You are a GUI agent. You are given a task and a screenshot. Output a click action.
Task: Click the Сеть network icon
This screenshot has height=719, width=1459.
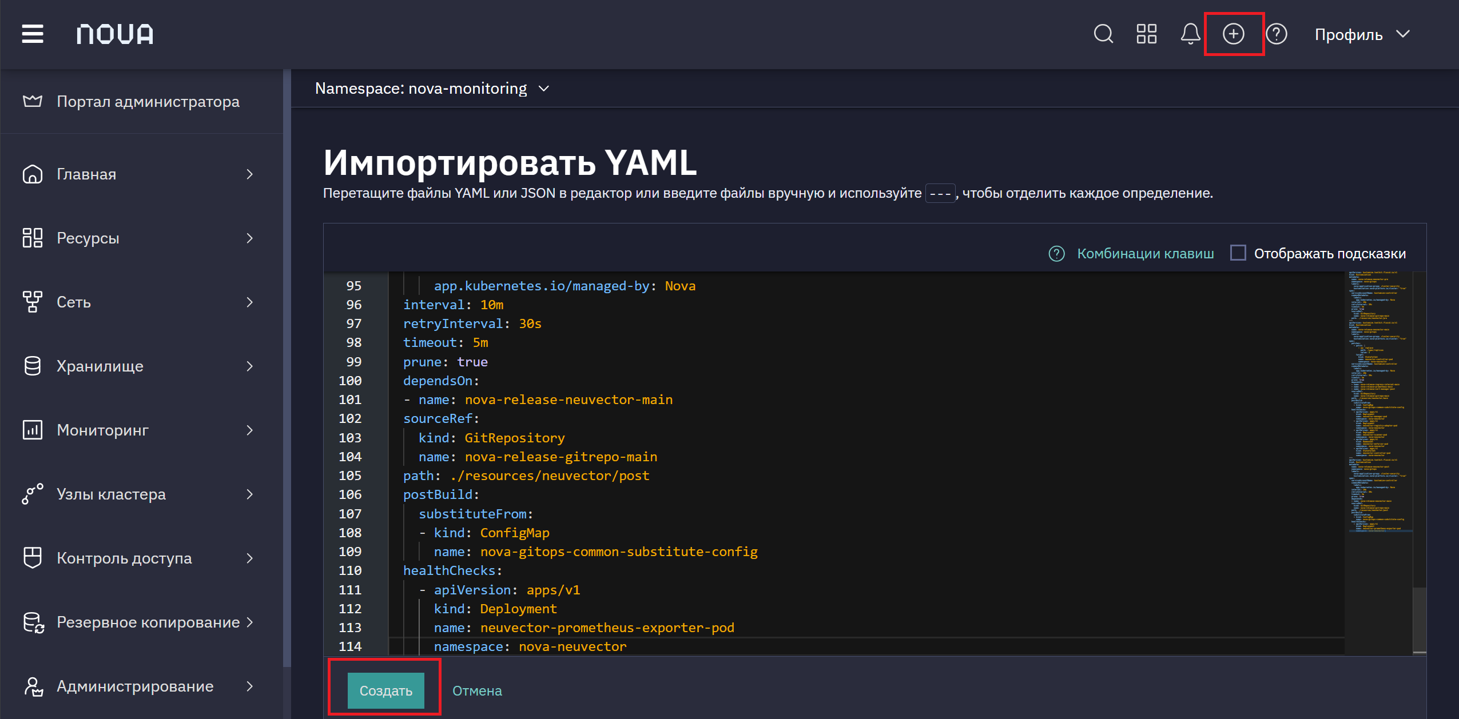pos(33,302)
